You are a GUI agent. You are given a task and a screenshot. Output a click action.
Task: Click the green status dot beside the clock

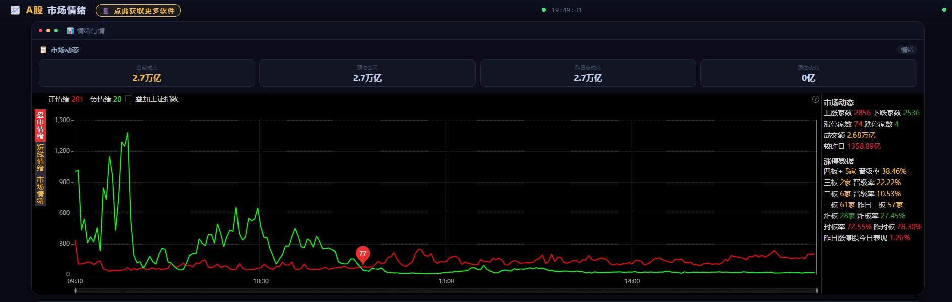[x=544, y=10]
